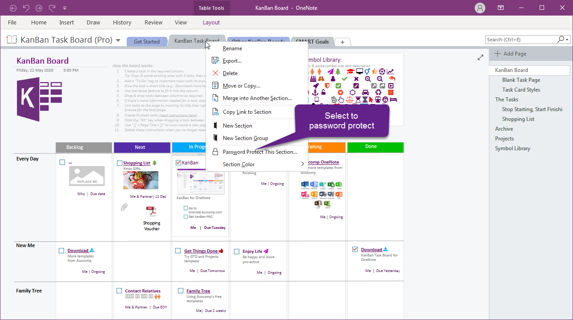Check the Family Tree task checkbox
Screen dimensions: 573x320
pos(181,291)
